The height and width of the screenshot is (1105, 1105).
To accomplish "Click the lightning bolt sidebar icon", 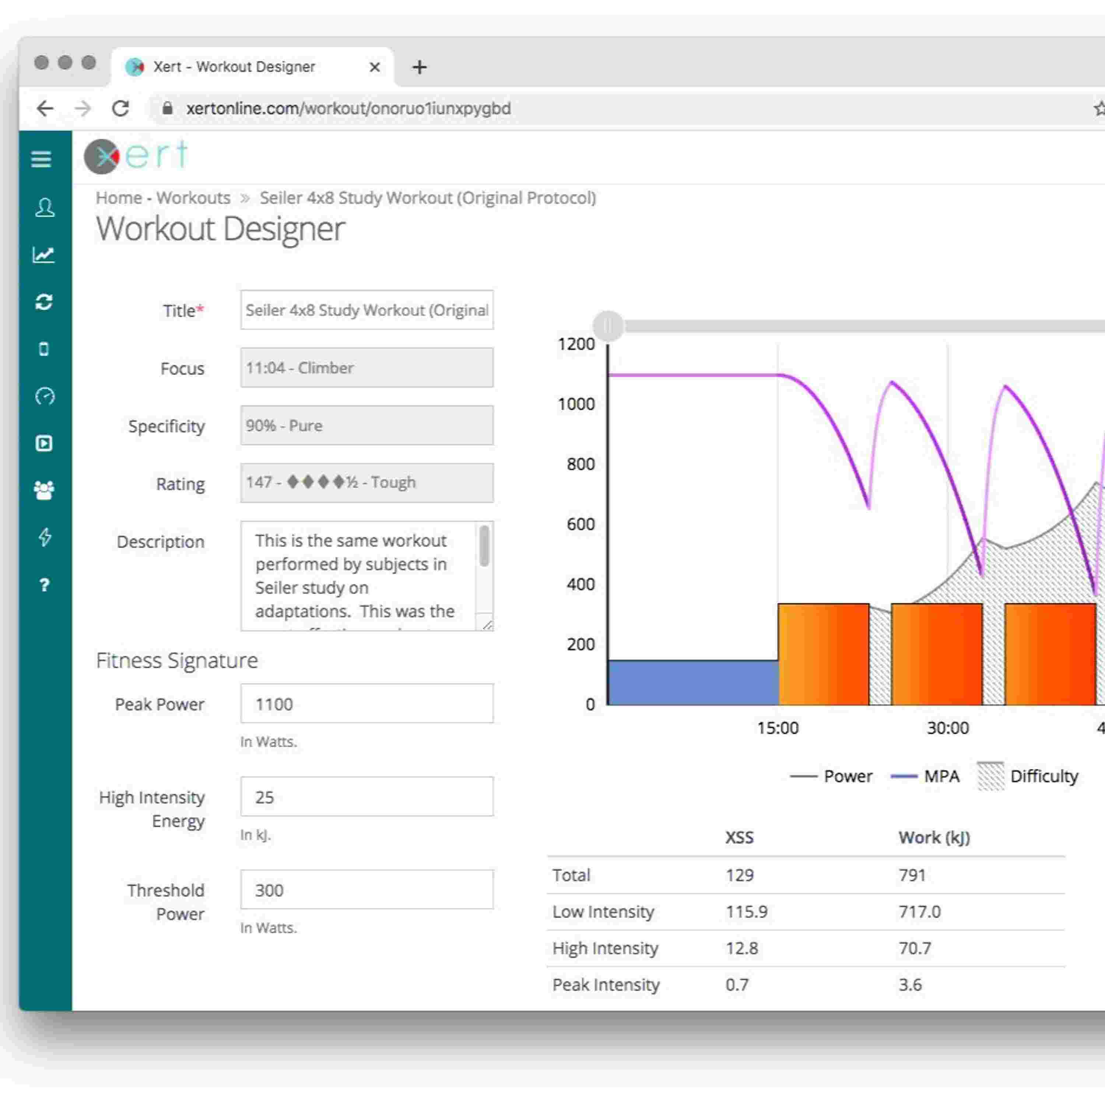I will click(x=44, y=537).
